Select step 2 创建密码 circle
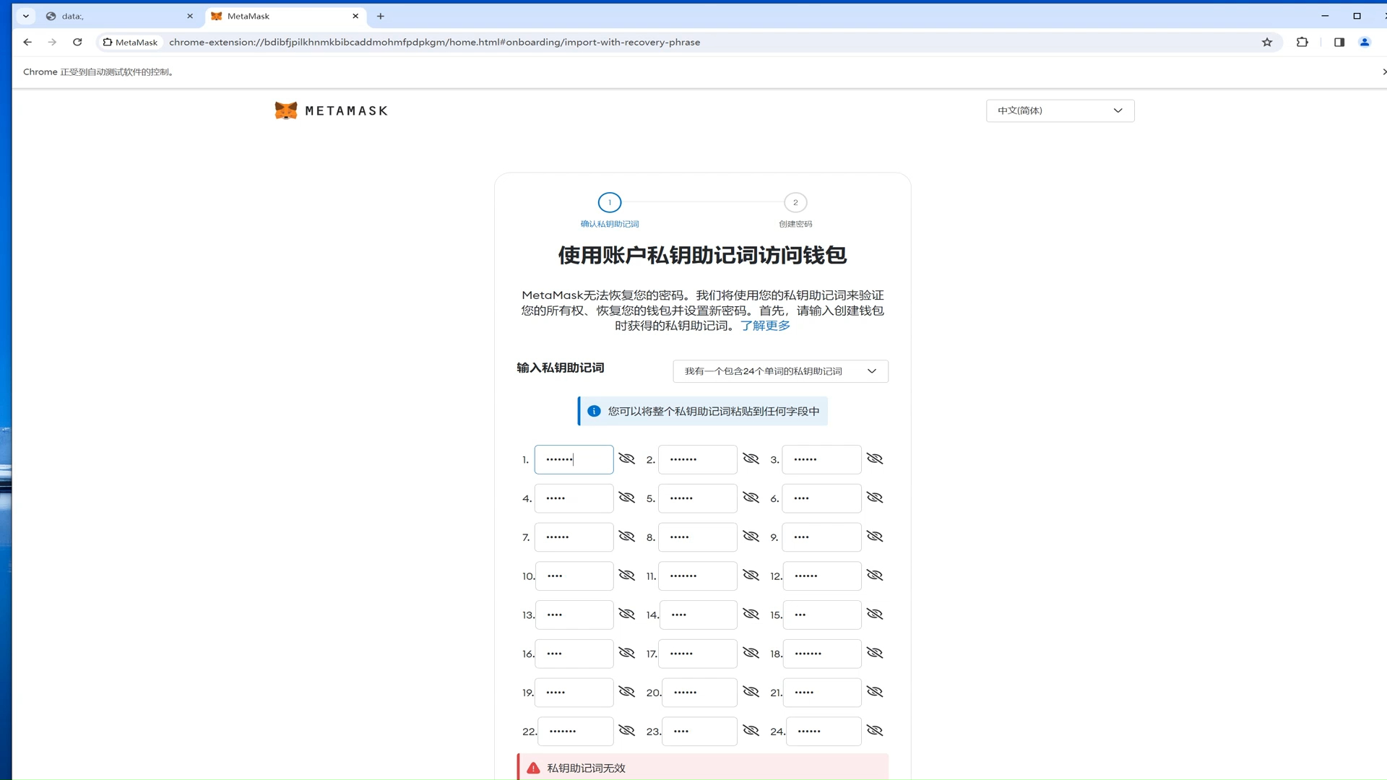 pos(795,202)
